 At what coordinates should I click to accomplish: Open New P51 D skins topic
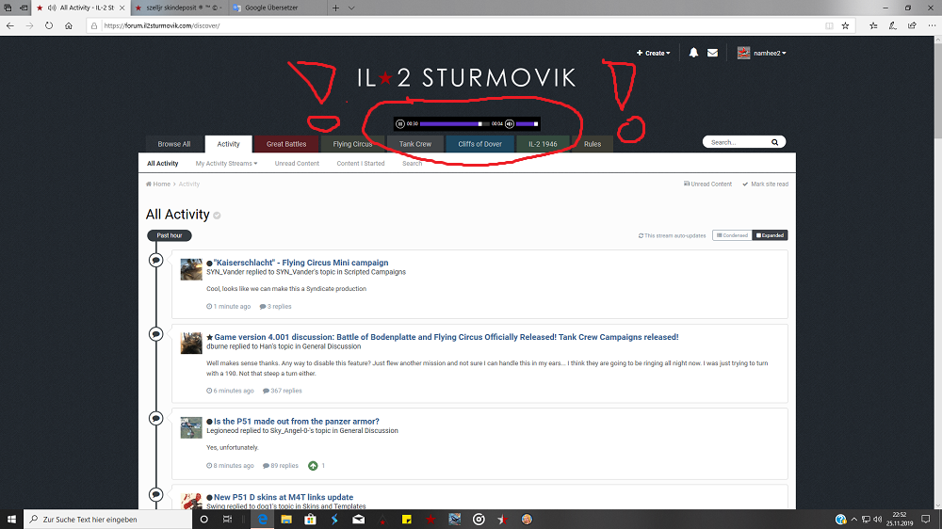(284, 497)
